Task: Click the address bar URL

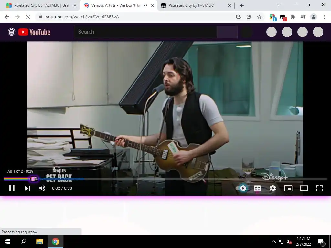Action: (82, 17)
